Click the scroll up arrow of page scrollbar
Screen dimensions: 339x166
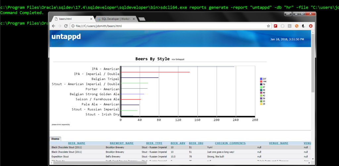[x=313, y=32]
